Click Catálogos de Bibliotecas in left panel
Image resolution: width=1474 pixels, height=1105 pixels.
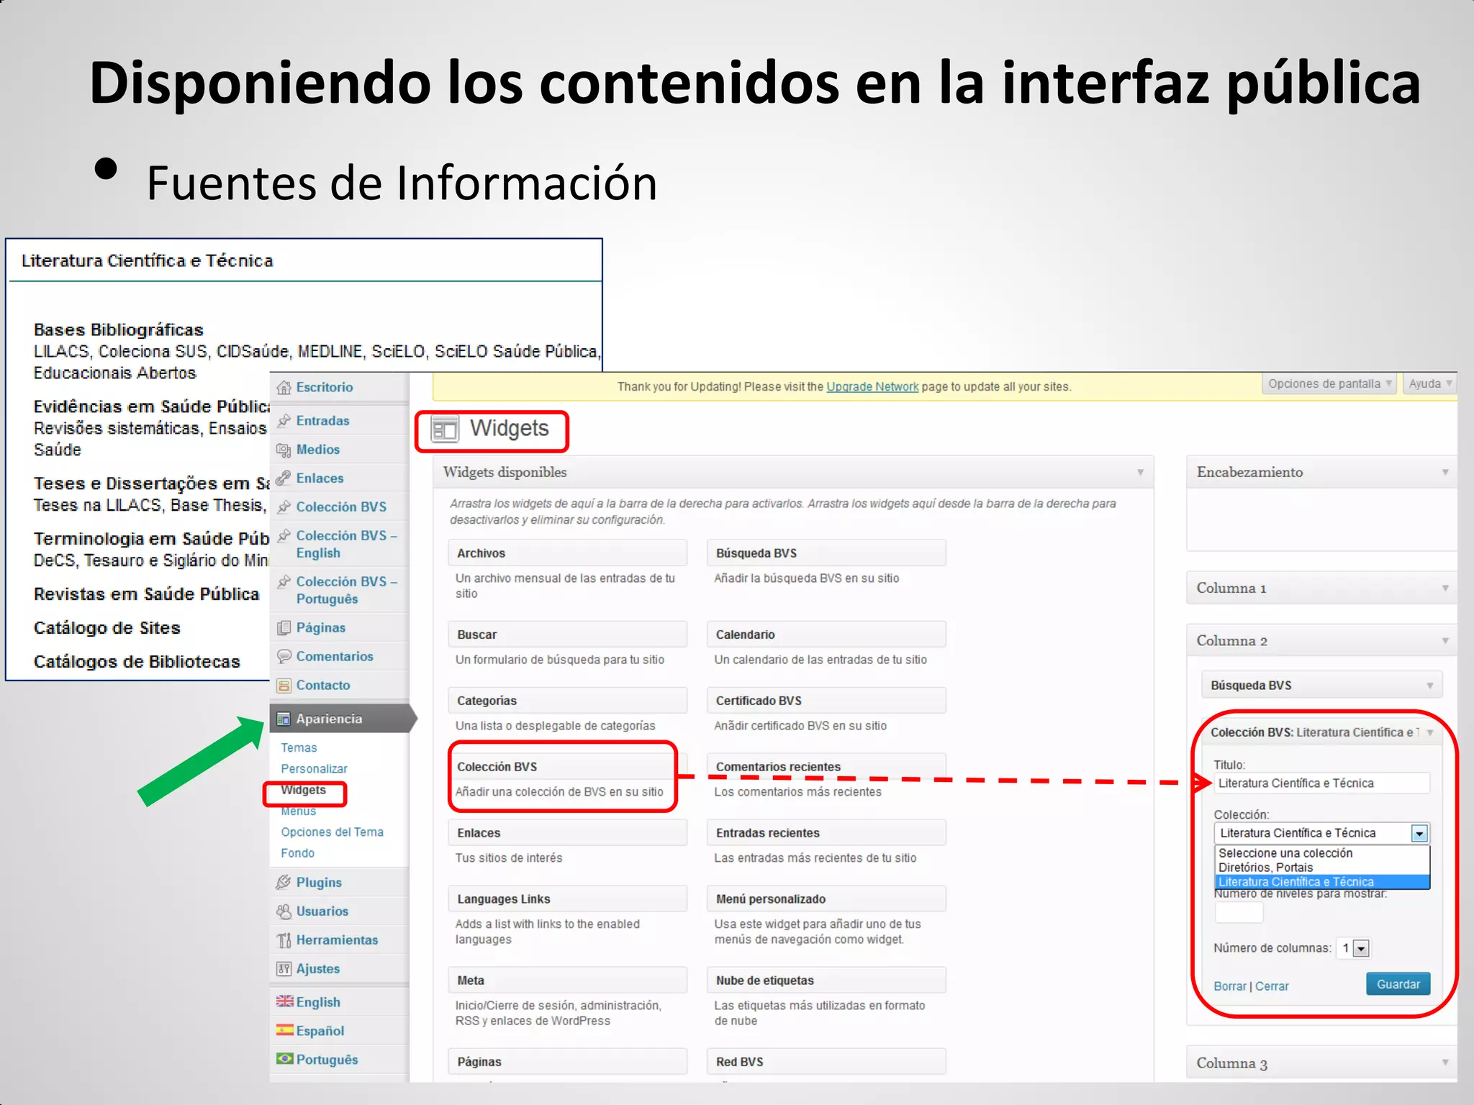pyautogui.click(x=137, y=662)
